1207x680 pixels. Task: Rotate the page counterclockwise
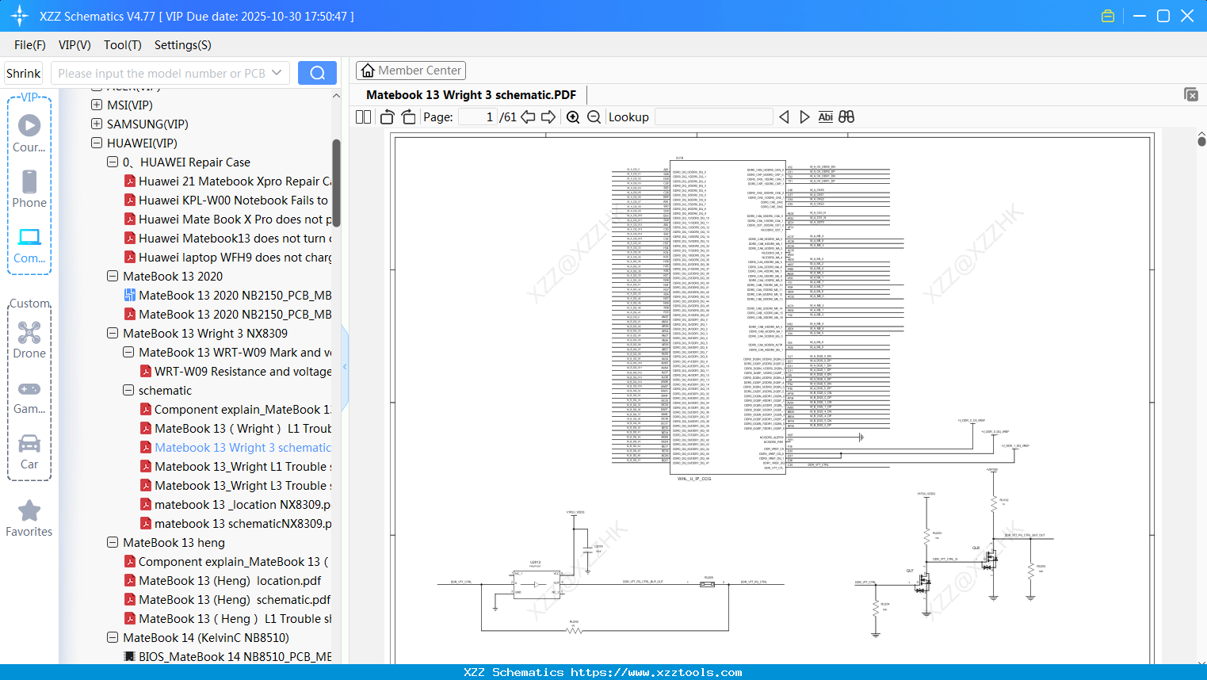pos(388,117)
